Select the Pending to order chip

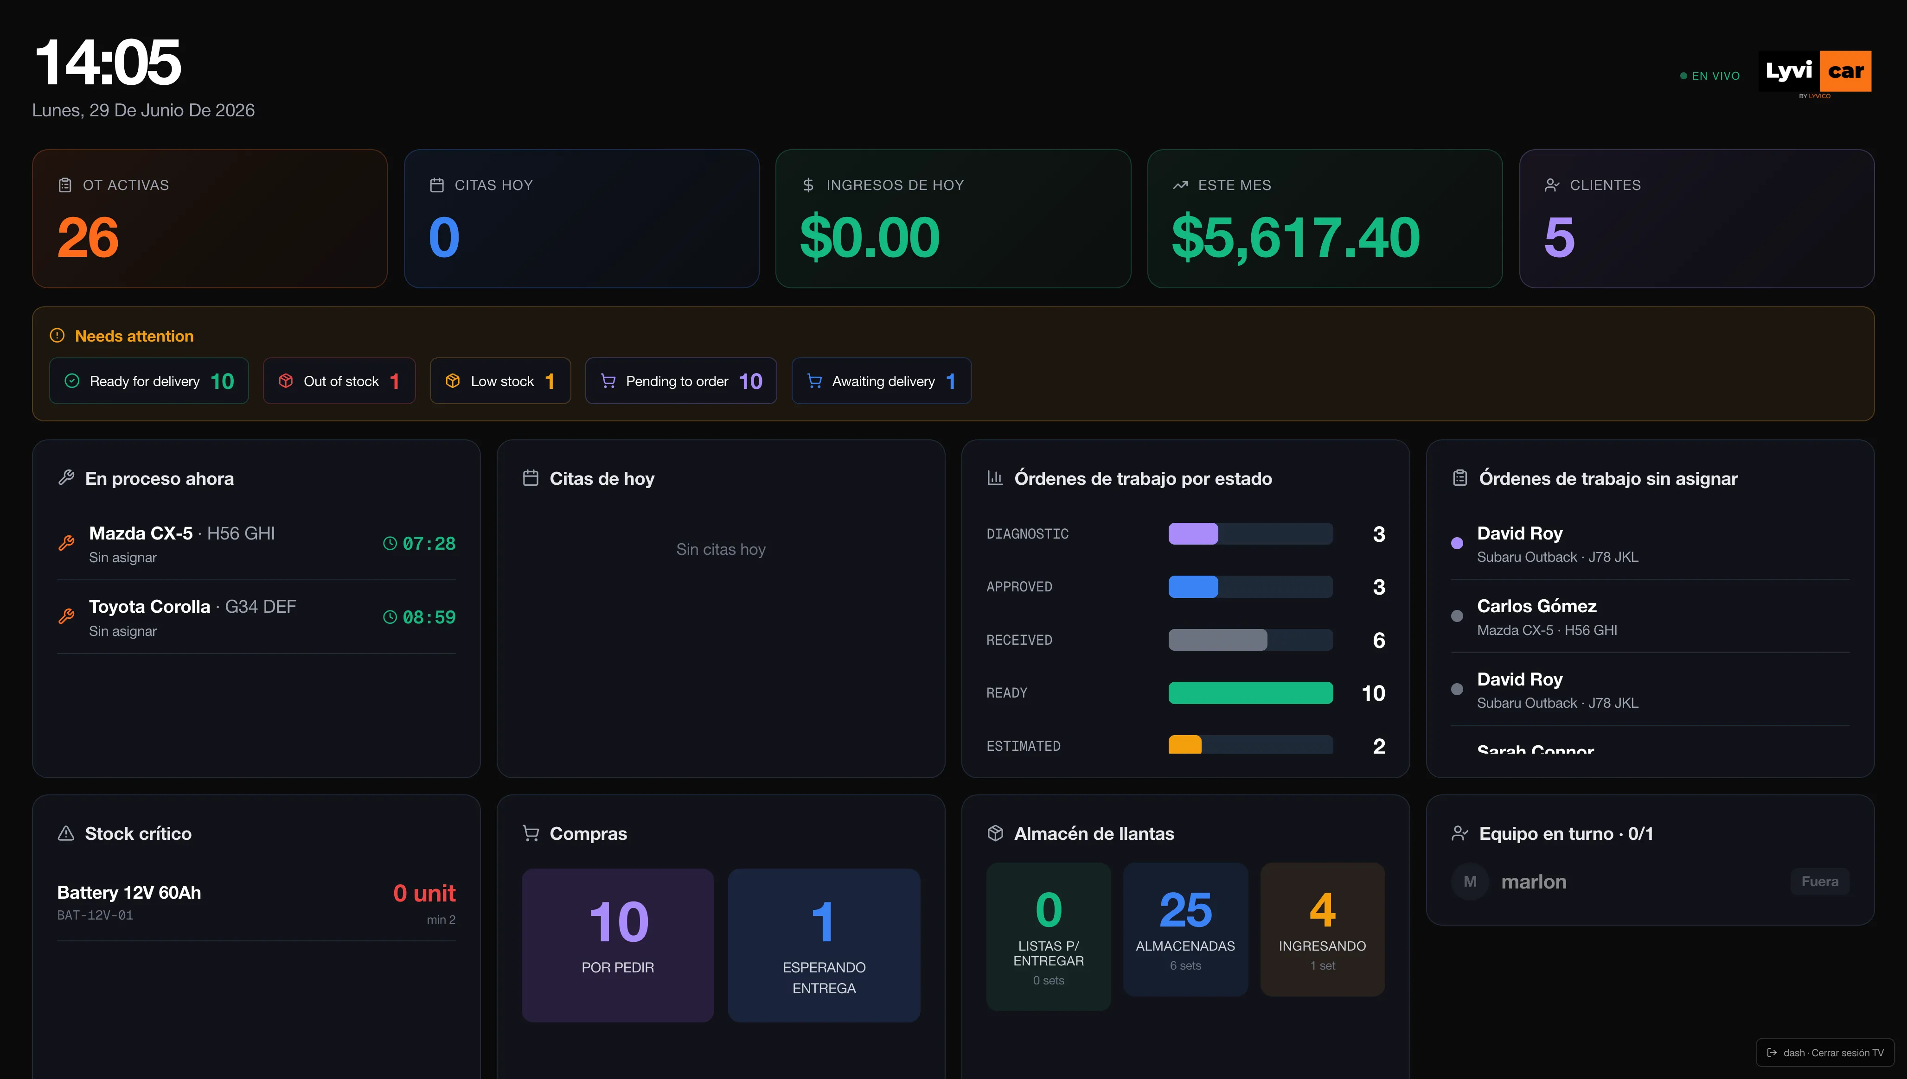coord(681,381)
